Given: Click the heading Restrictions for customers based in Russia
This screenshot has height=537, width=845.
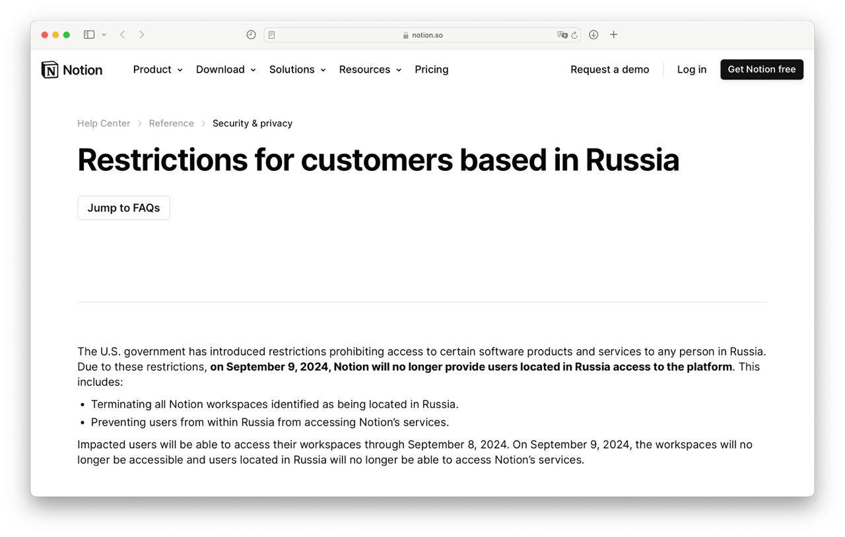Looking at the screenshot, I should (x=378, y=160).
